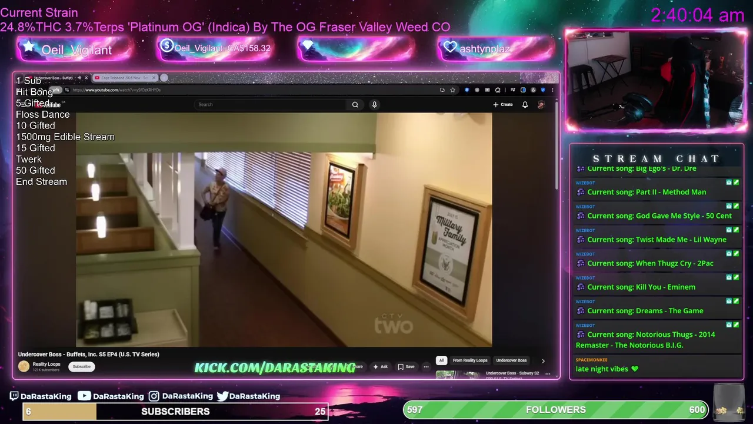Click the webcam feed thumbnail
Image resolution: width=753 pixels, height=424 pixels.
pos(655,80)
